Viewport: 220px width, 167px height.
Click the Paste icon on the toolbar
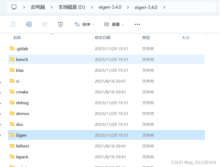pos(13,24)
